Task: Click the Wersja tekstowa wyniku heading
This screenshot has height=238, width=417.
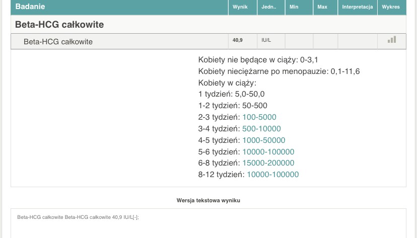Action: [x=208, y=200]
